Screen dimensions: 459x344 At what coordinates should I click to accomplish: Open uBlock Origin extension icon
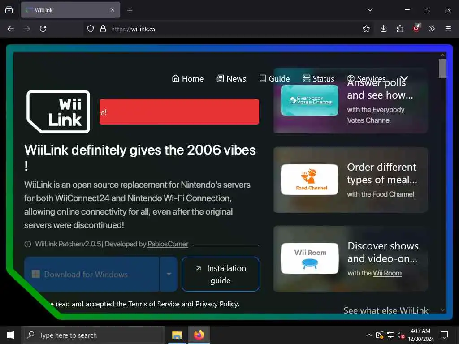[x=416, y=28]
